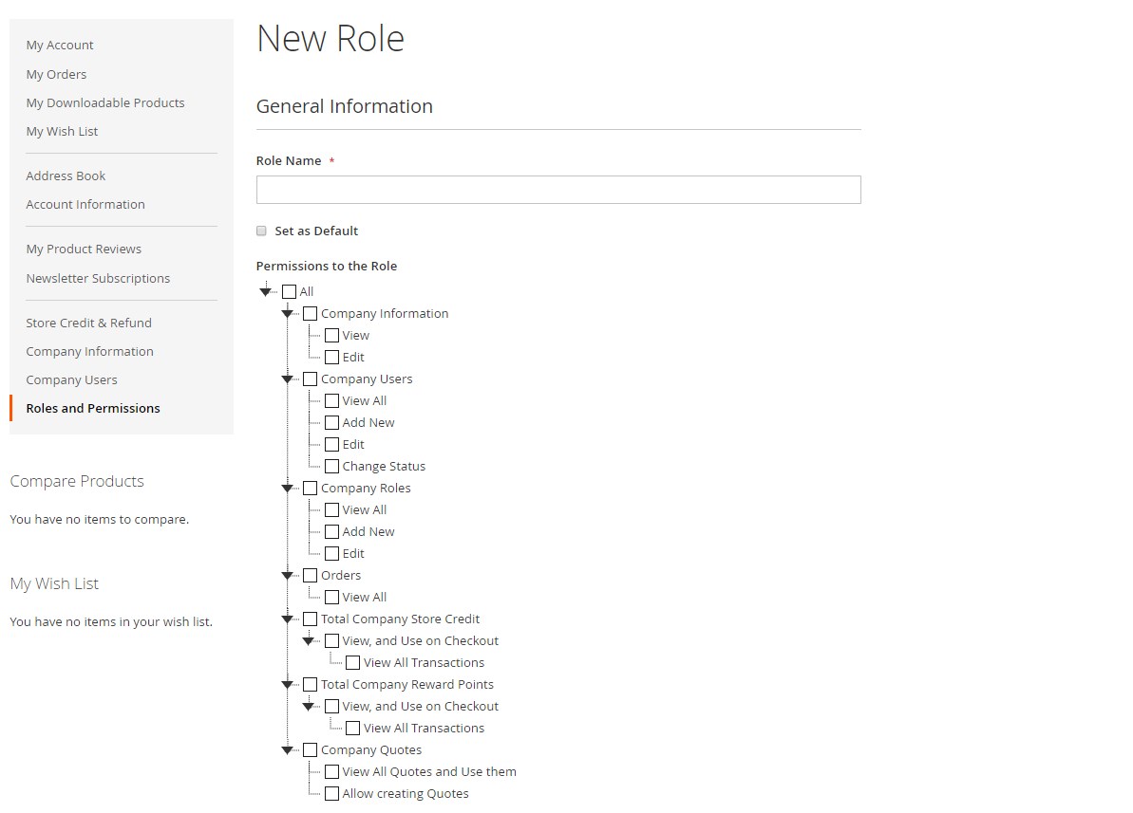The image size is (1133, 813).
Task: Check Store Credit View, and Use on Checkout
Action: coord(331,640)
